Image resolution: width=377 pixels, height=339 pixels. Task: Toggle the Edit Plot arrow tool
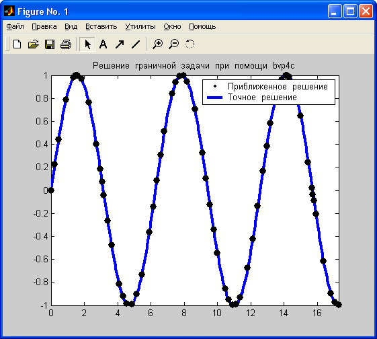[87, 44]
